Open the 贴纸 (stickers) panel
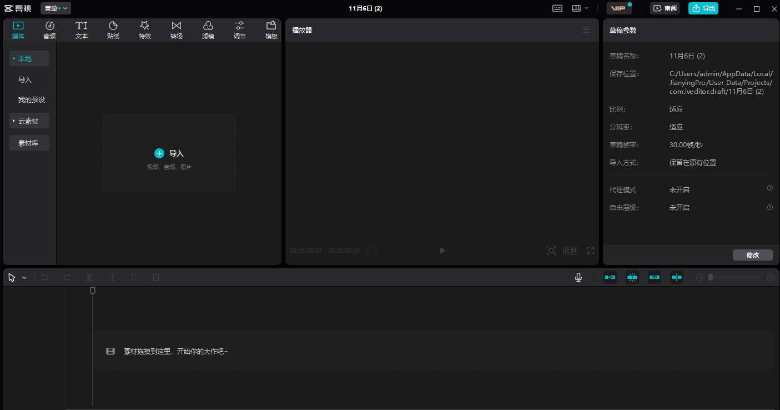 [x=113, y=30]
